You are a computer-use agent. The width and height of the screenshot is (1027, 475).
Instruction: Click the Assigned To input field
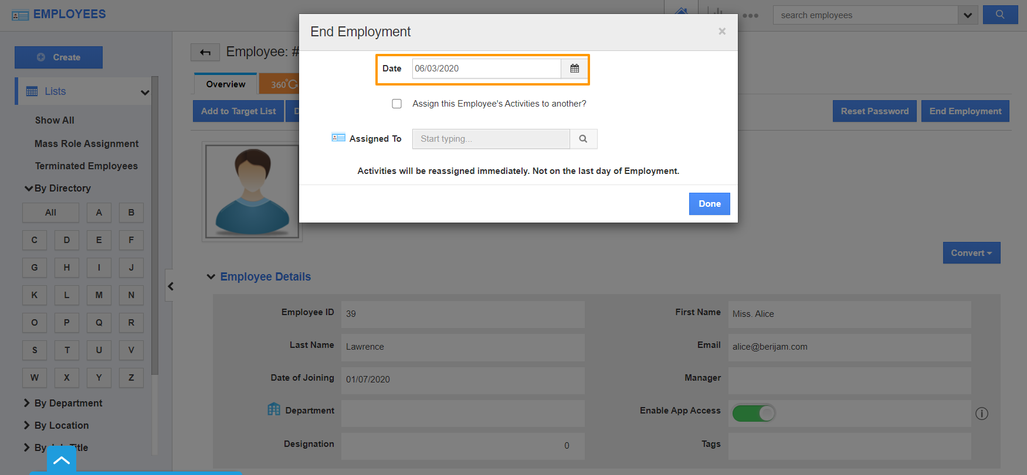coord(490,139)
